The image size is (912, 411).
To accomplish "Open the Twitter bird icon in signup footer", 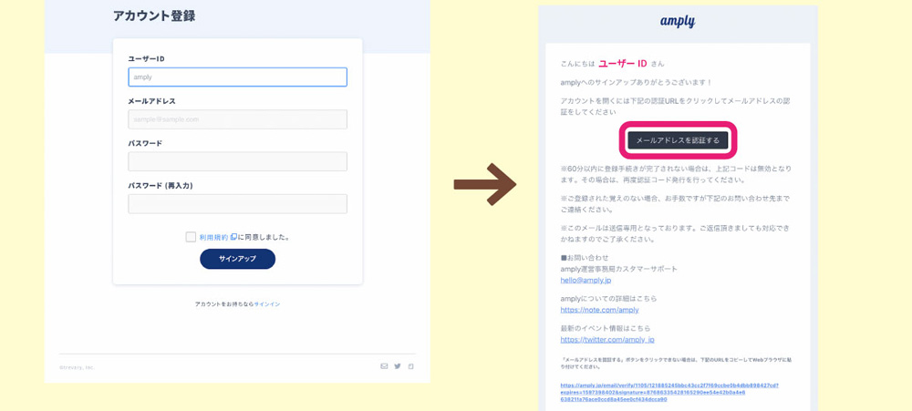I will tap(398, 366).
